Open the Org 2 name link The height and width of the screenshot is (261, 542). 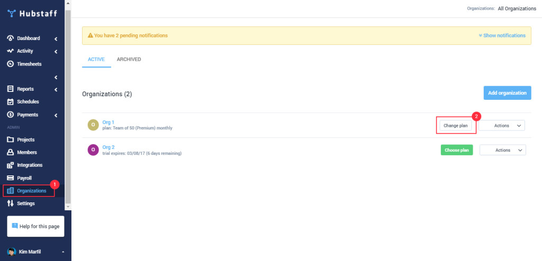click(108, 147)
